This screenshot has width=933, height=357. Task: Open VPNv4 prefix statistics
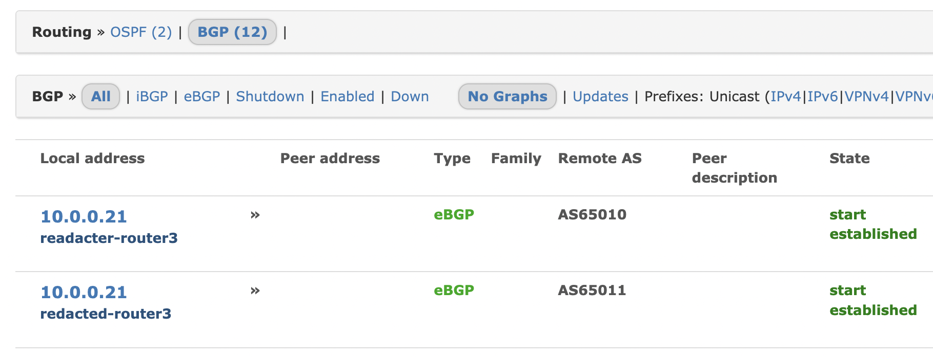tap(867, 96)
